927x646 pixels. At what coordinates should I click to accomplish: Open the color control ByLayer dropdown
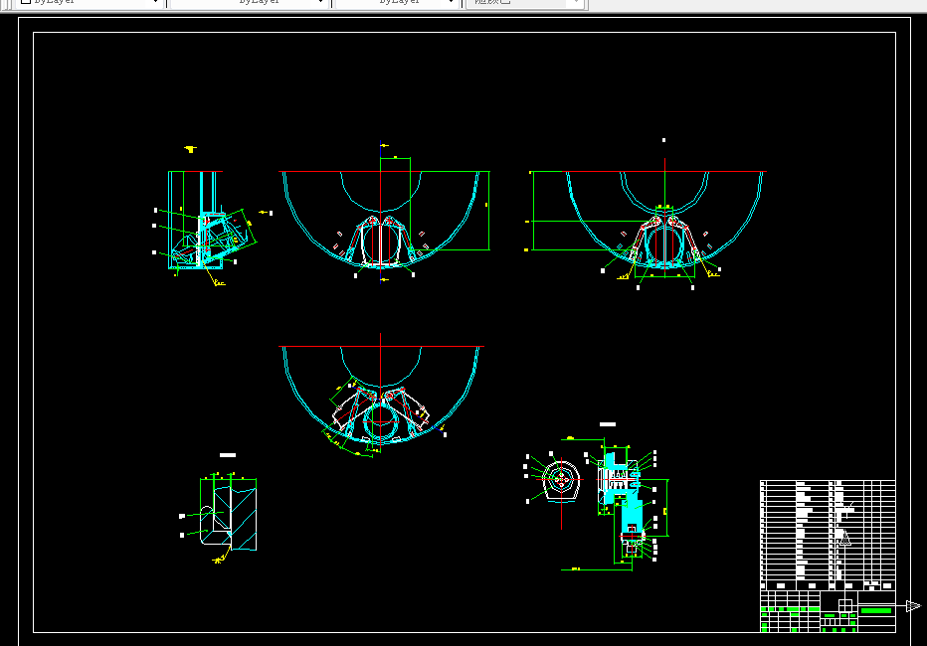[x=89, y=2]
